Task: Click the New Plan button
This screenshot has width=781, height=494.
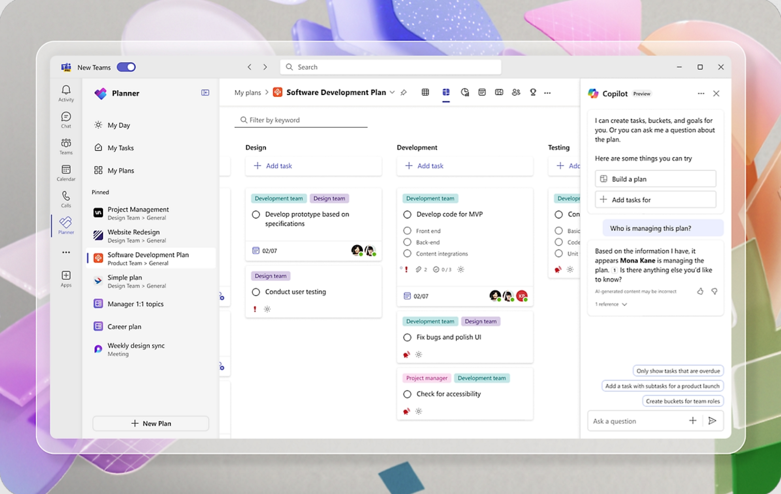Action: point(150,423)
